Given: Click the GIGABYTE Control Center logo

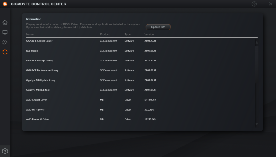Looking at the screenshot, I should tap(4, 4).
